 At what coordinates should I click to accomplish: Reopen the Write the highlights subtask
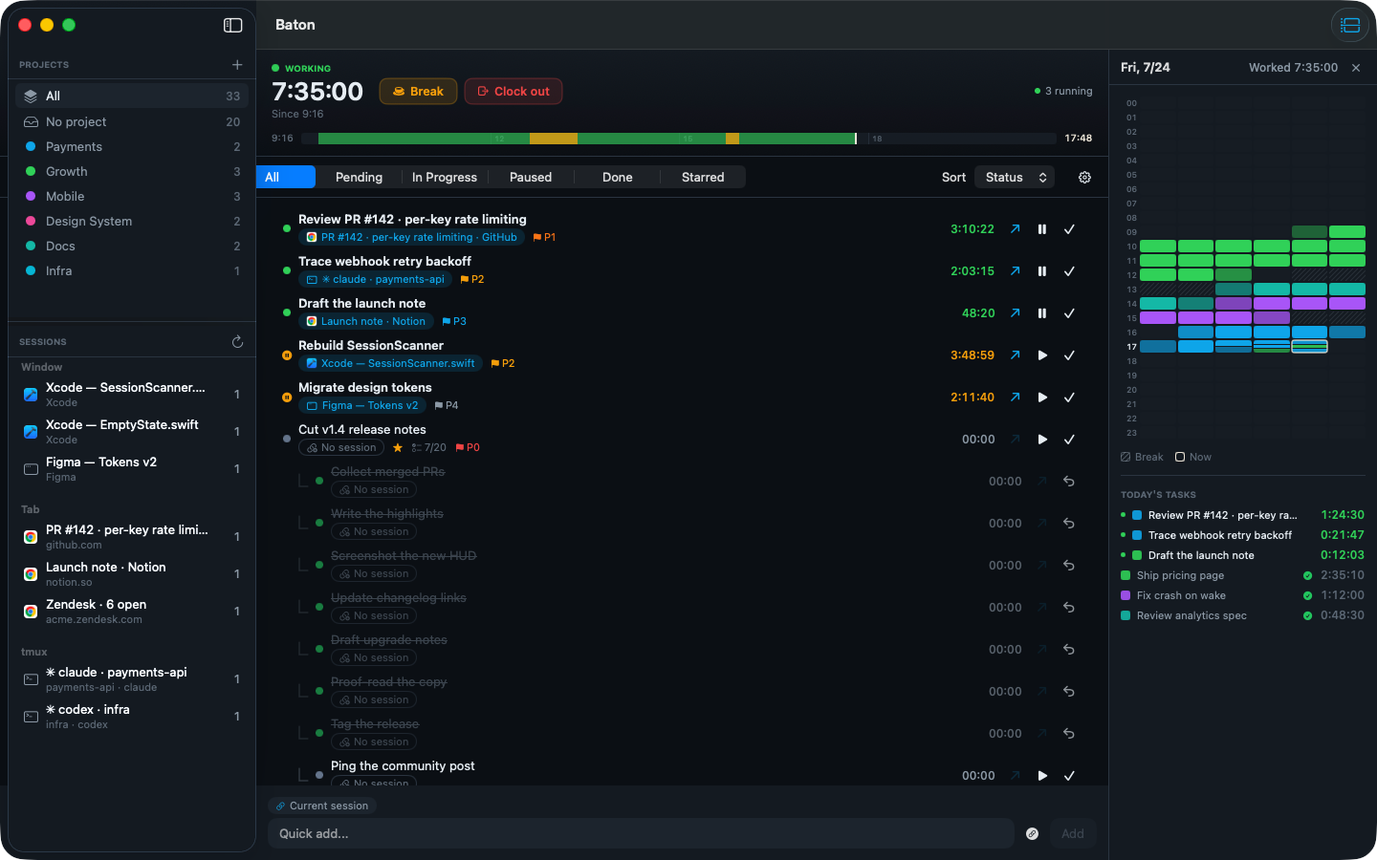(x=1069, y=523)
